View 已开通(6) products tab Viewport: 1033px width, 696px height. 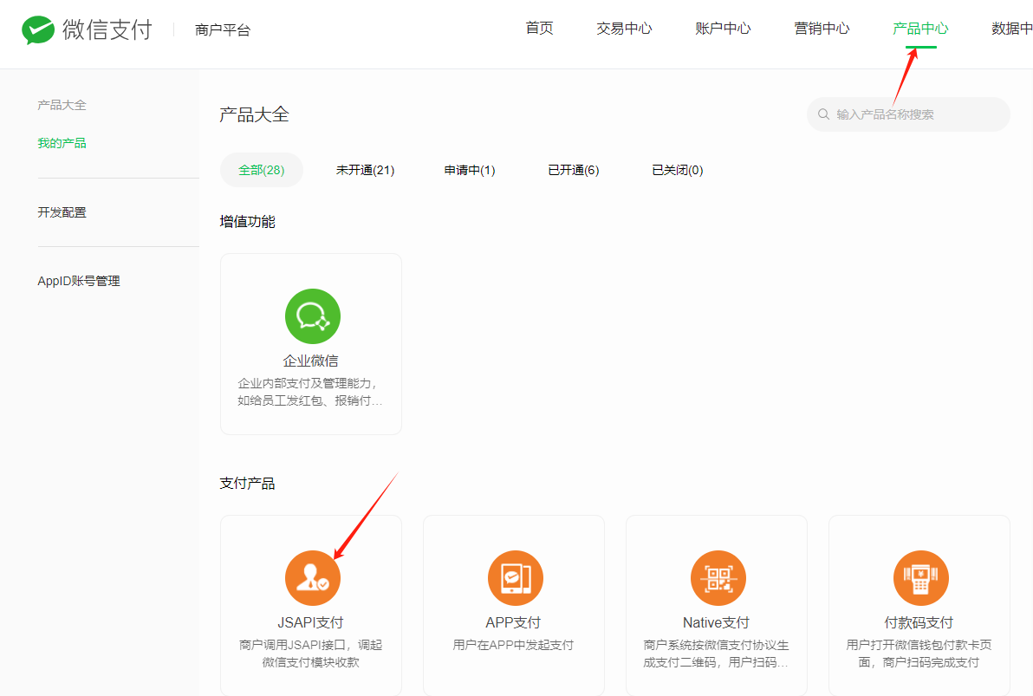point(573,170)
